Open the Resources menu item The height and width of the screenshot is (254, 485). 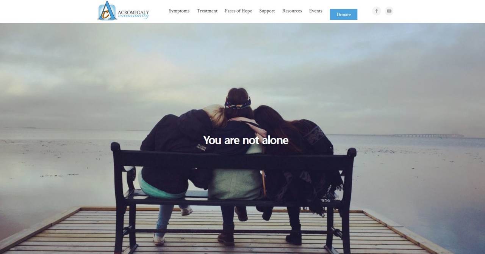292,11
